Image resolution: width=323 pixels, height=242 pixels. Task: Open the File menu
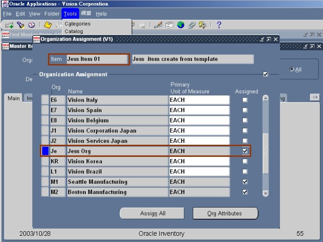[x=7, y=14]
